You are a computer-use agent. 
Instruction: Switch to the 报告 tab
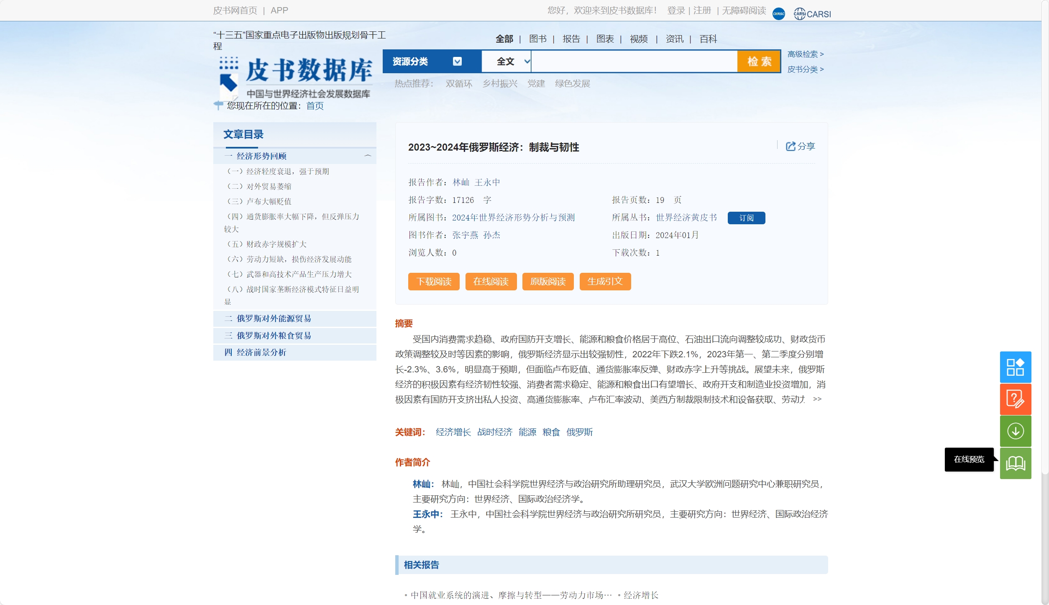(x=571, y=39)
